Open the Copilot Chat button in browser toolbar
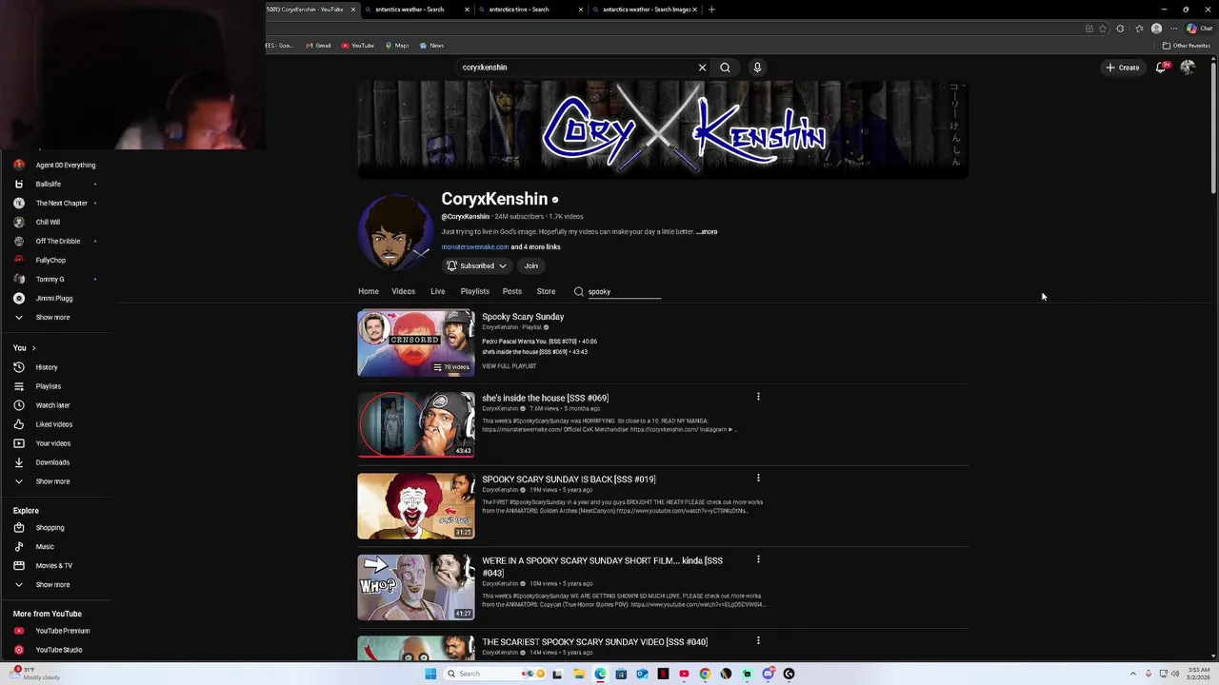Viewport: 1219px width, 685px height. 1199,29
